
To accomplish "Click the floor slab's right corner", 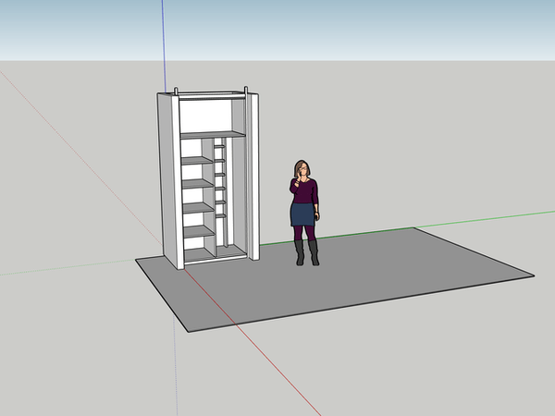I will point(533,275).
